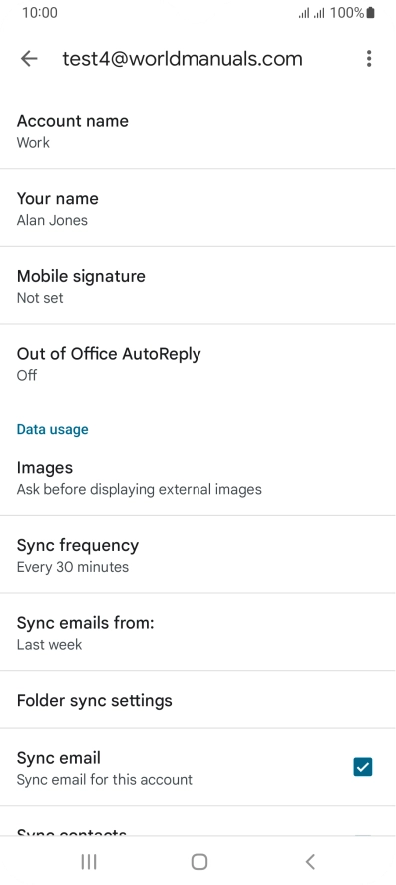Viewport: 396px width, 885px height.
Task: Tap the battery status icon
Action: click(x=370, y=13)
